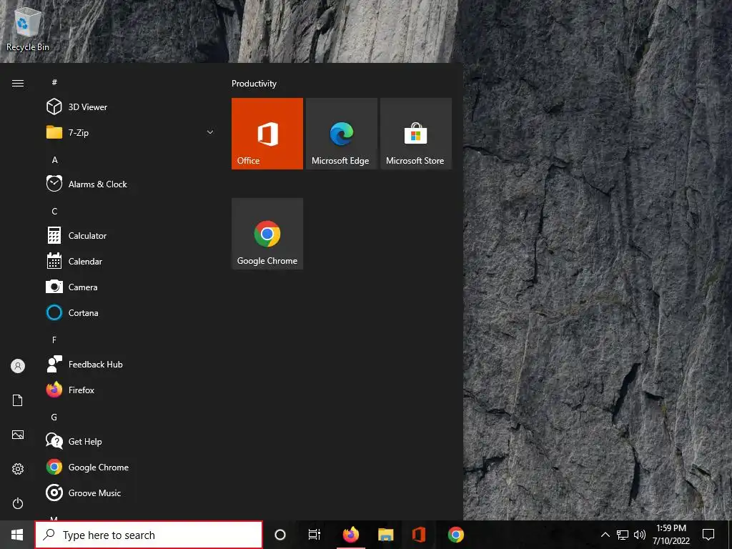Show hidden system tray icons

click(605, 535)
